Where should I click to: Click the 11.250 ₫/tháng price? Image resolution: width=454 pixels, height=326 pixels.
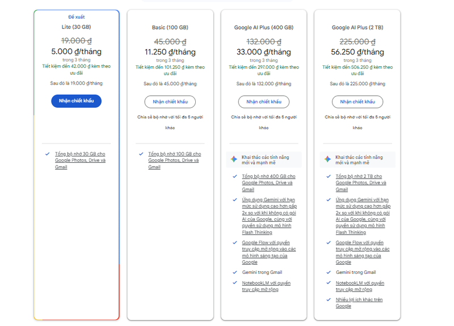[x=170, y=52]
